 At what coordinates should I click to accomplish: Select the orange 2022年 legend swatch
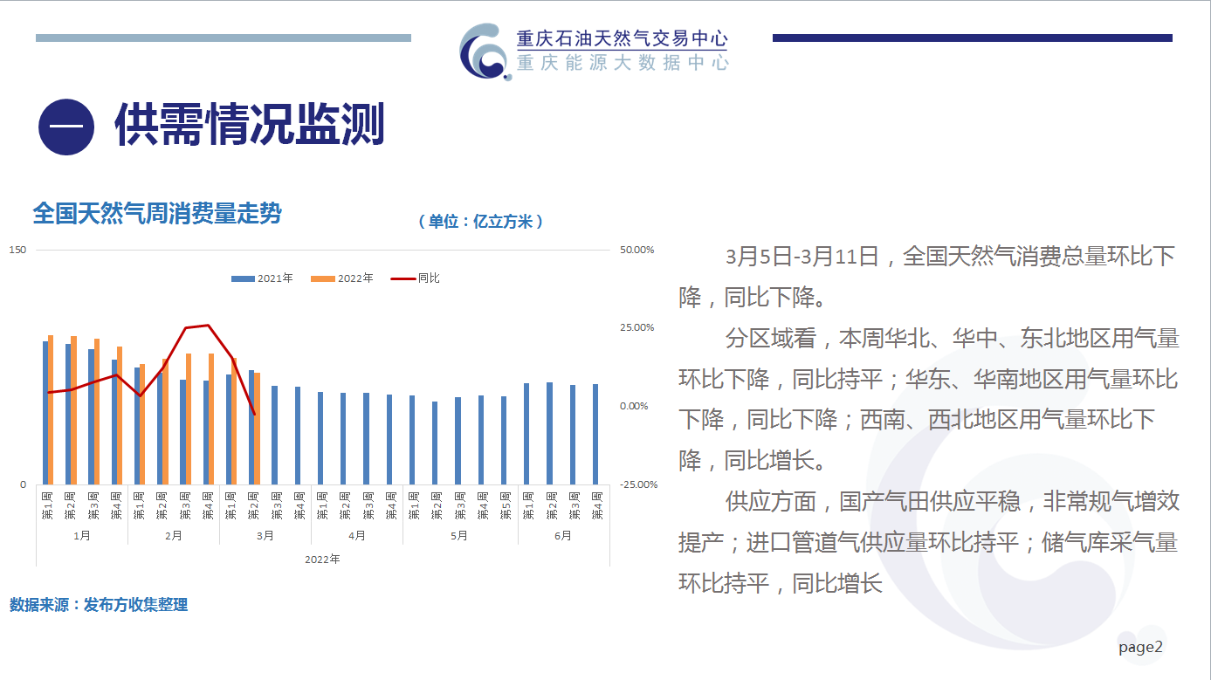(x=323, y=278)
